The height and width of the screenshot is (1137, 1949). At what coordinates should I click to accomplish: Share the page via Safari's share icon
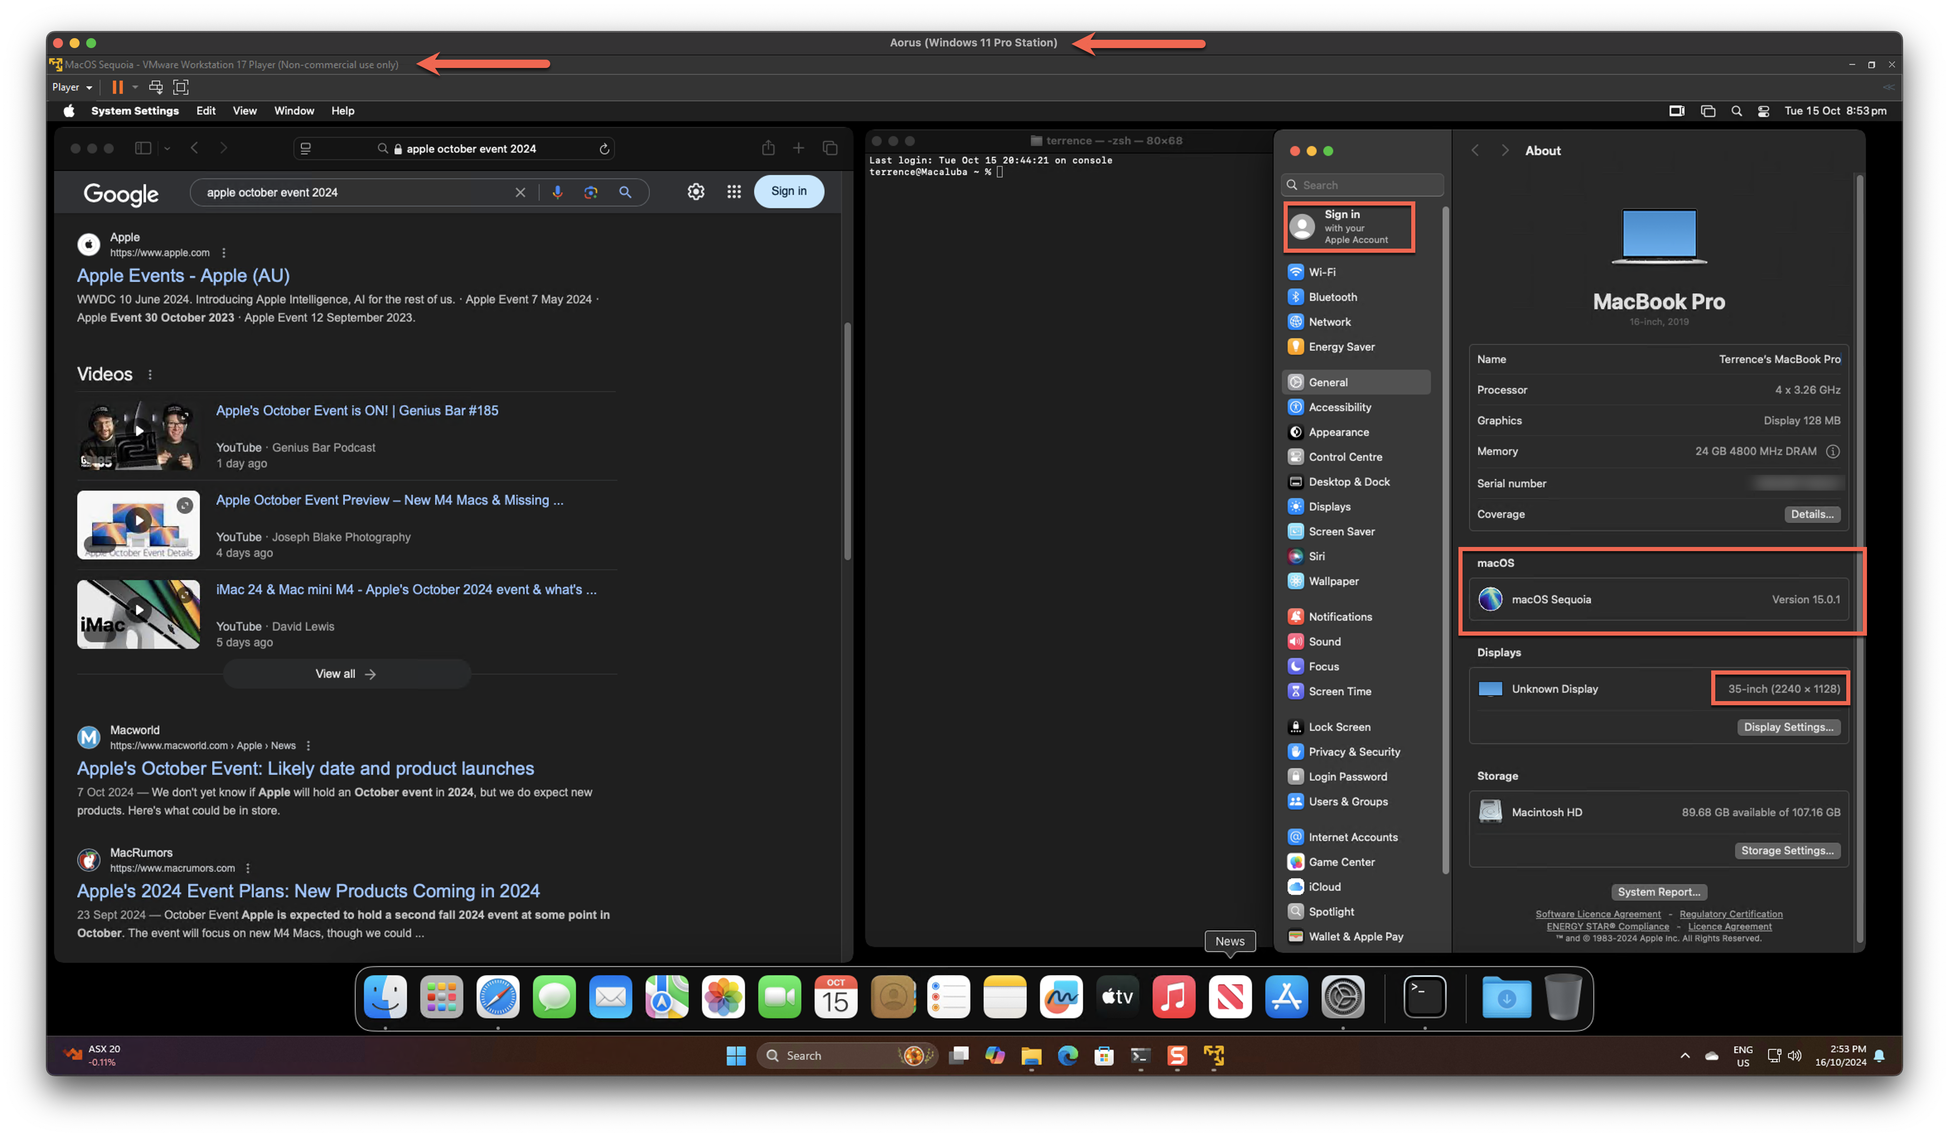pos(768,148)
